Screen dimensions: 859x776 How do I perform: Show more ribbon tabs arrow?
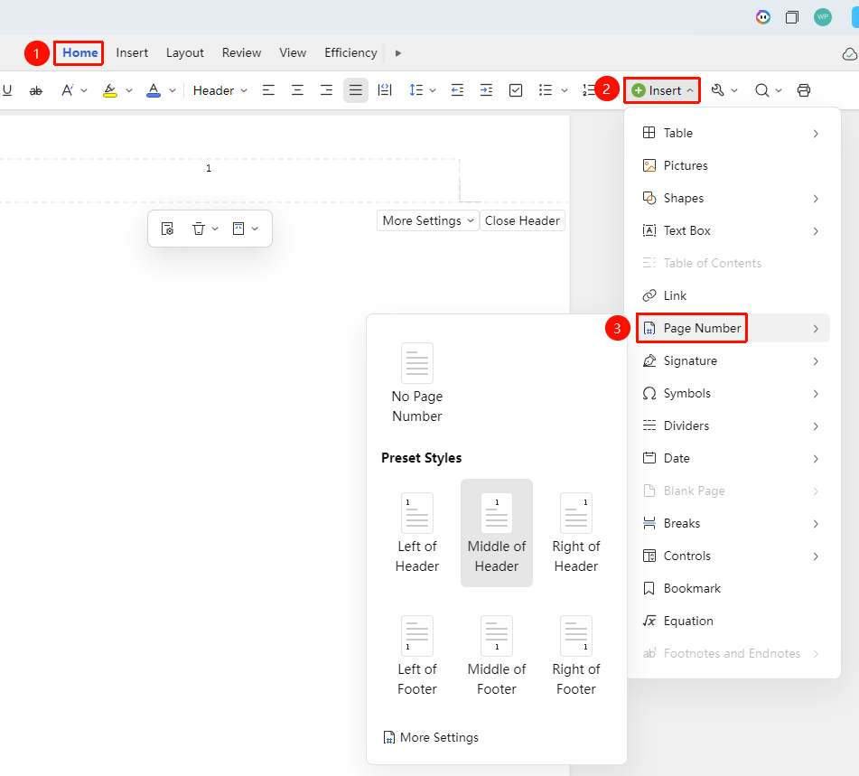398,53
